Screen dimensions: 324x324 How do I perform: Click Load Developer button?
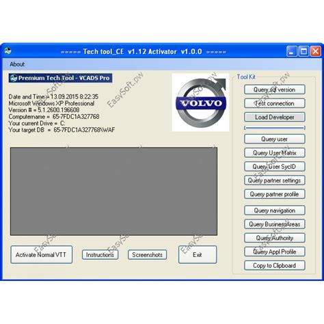click(275, 117)
